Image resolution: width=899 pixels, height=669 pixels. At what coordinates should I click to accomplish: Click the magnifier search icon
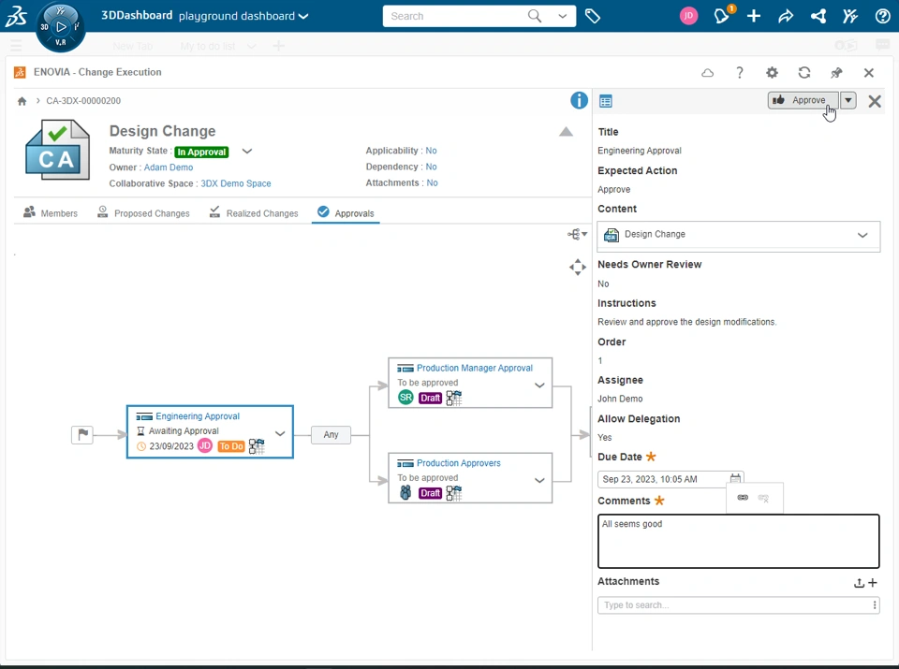click(535, 16)
